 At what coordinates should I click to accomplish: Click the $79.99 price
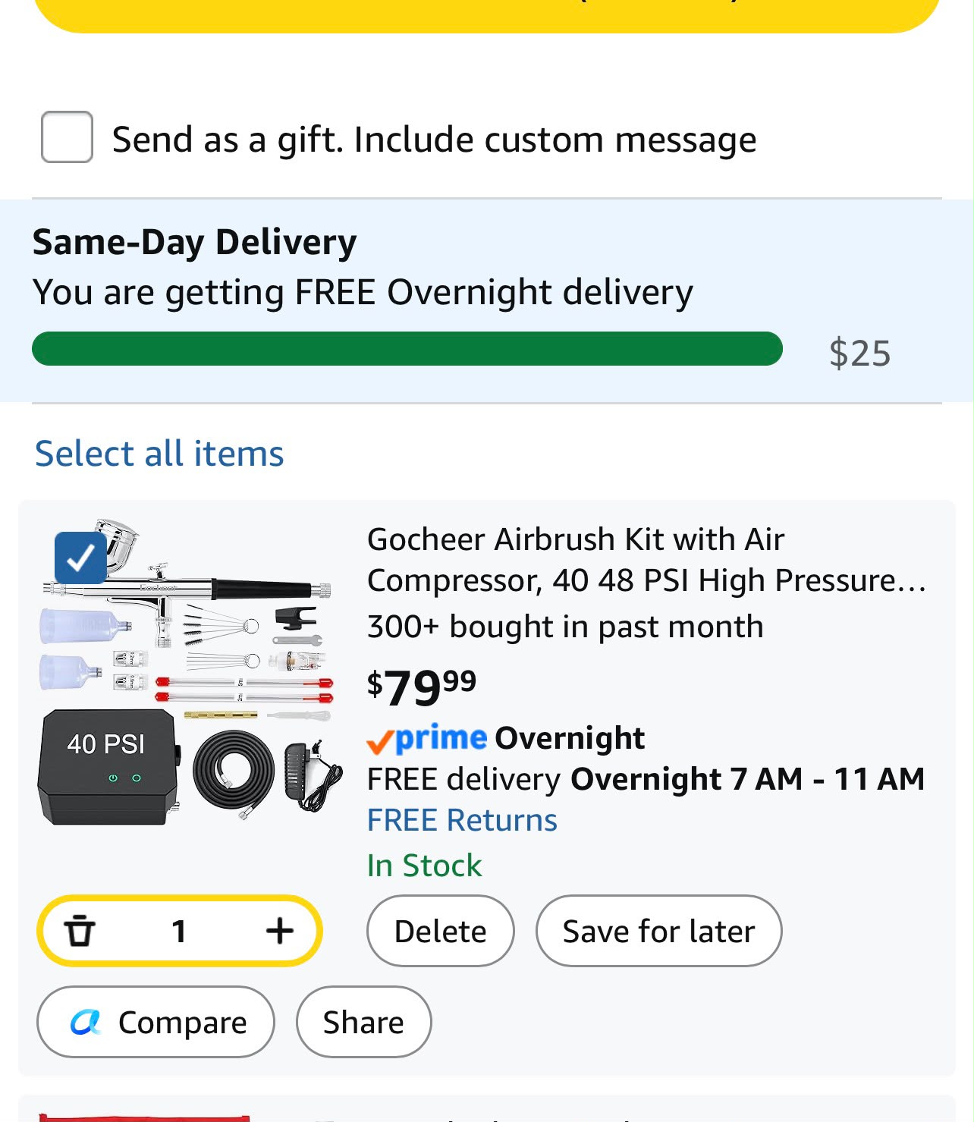point(422,687)
